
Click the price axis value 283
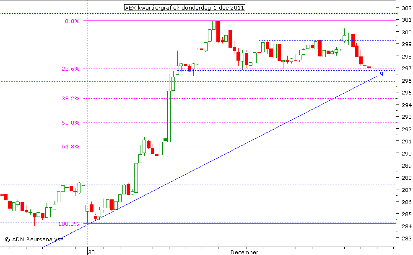click(407, 238)
